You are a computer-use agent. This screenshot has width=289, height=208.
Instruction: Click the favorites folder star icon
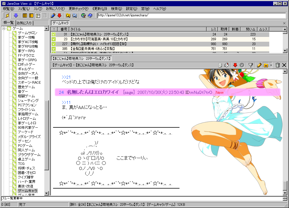point(266,65)
